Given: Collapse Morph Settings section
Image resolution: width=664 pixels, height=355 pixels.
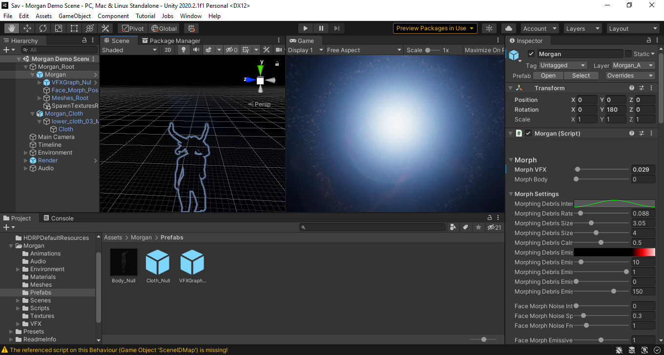Looking at the screenshot, I should [511, 194].
